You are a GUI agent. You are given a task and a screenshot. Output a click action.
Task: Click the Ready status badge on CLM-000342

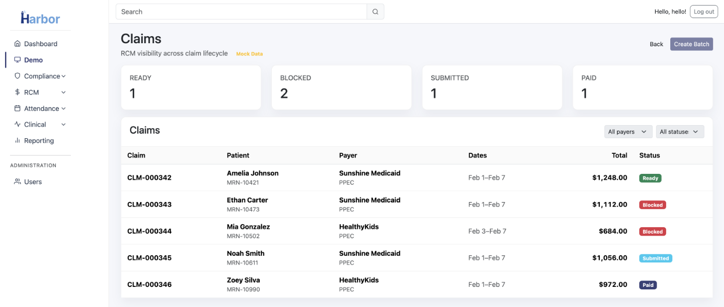(650, 178)
